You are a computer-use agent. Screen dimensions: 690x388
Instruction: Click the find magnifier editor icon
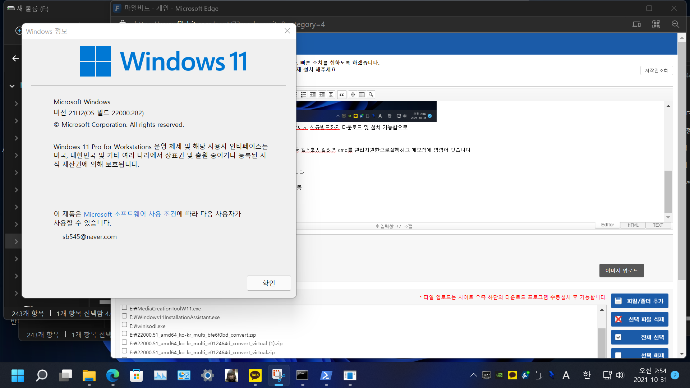371,95
